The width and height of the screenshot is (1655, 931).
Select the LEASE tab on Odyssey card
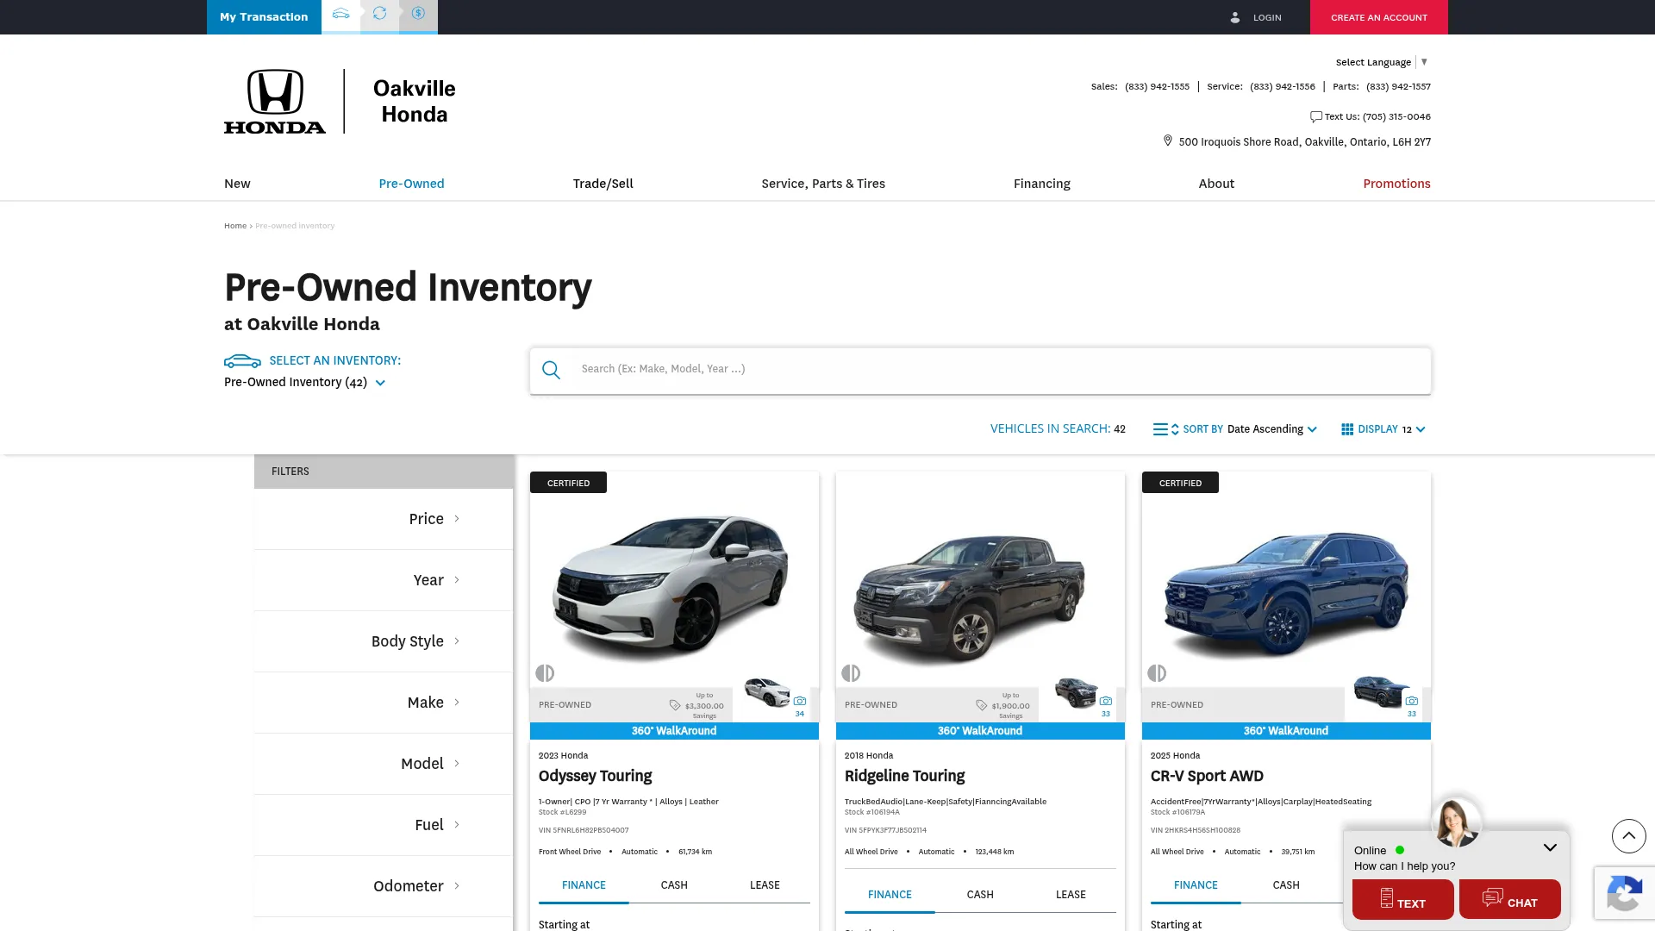click(765, 885)
